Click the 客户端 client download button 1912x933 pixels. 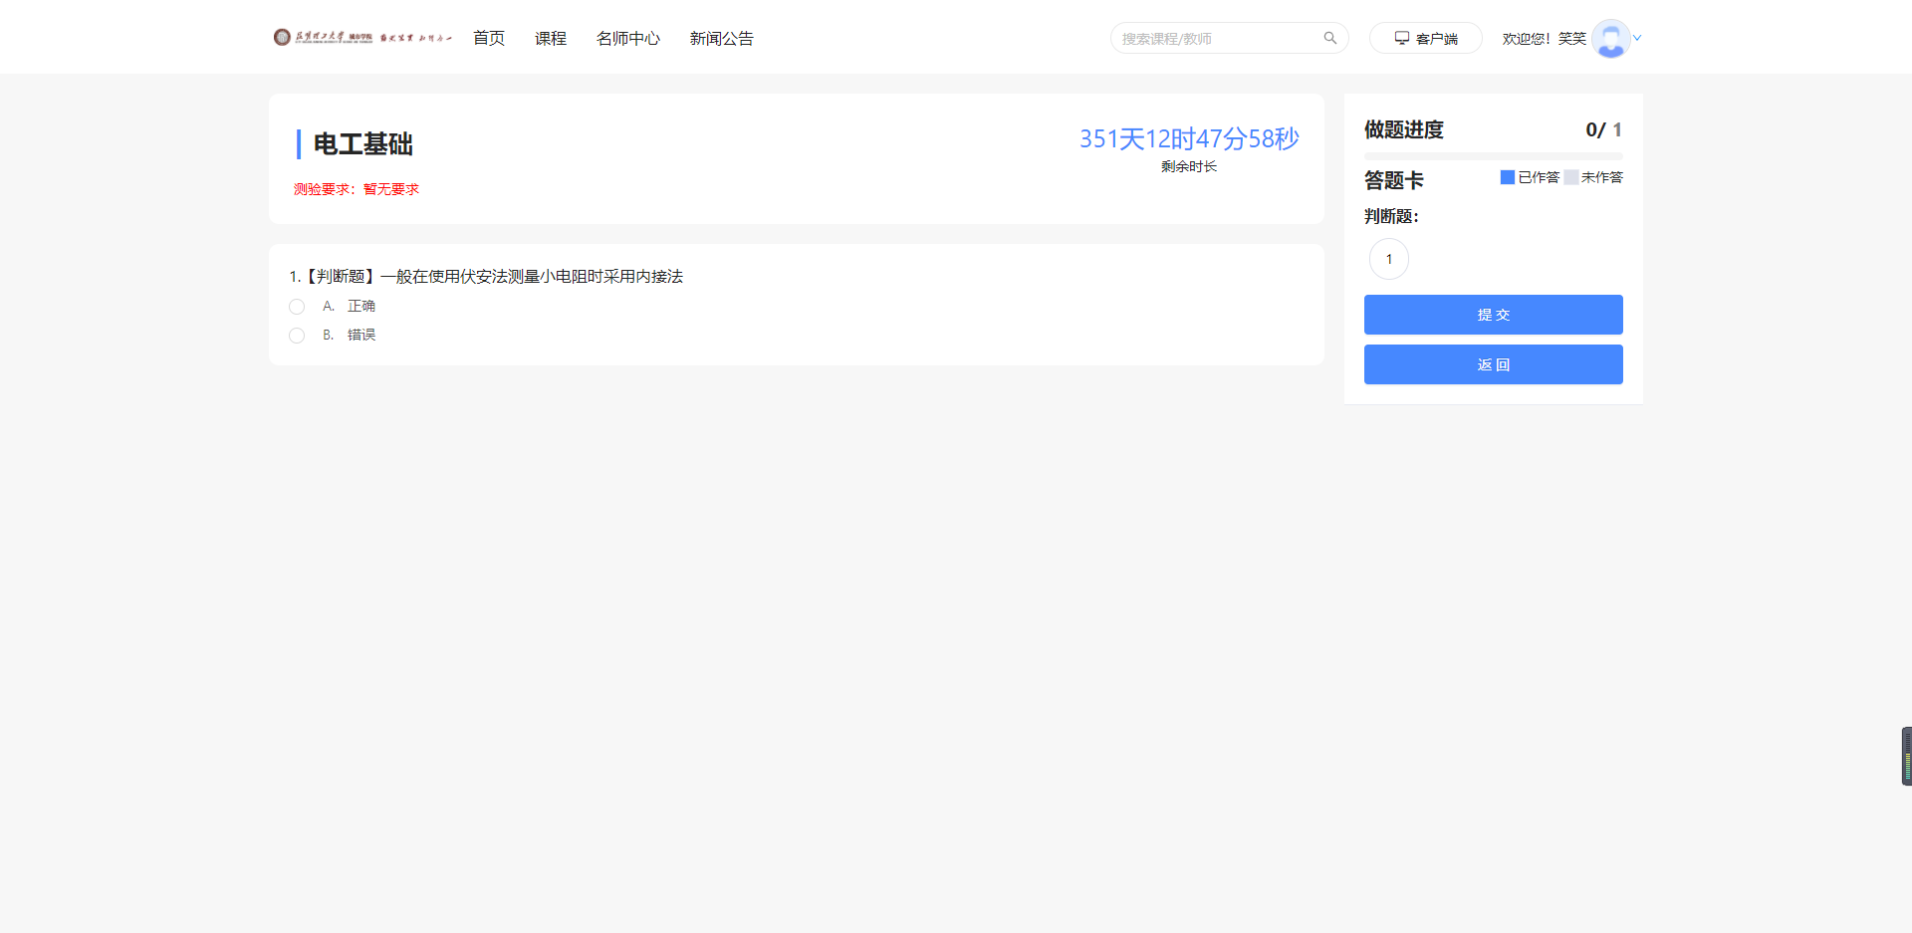click(1425, 37)
